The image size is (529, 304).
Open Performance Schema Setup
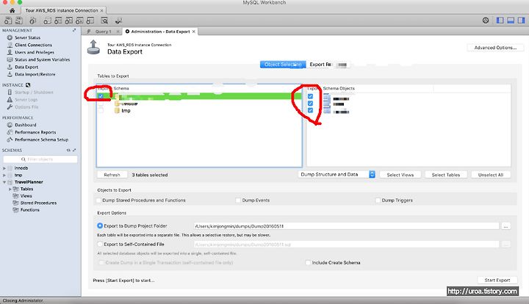41,140
